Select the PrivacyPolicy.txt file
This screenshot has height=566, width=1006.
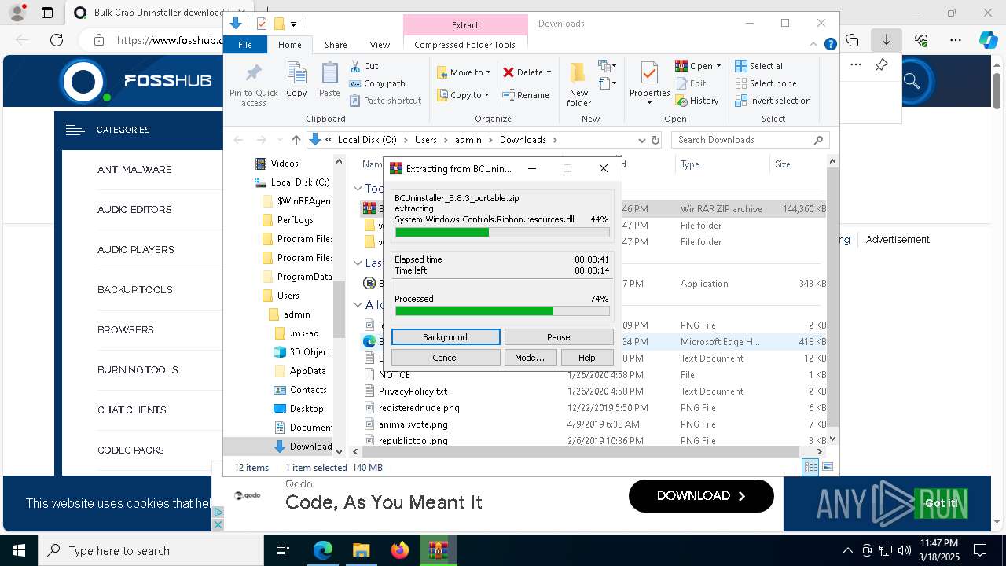coord(413,391)
